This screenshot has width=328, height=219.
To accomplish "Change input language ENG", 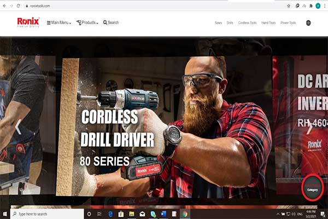I will pyautogui.click(x=300, y=214).
